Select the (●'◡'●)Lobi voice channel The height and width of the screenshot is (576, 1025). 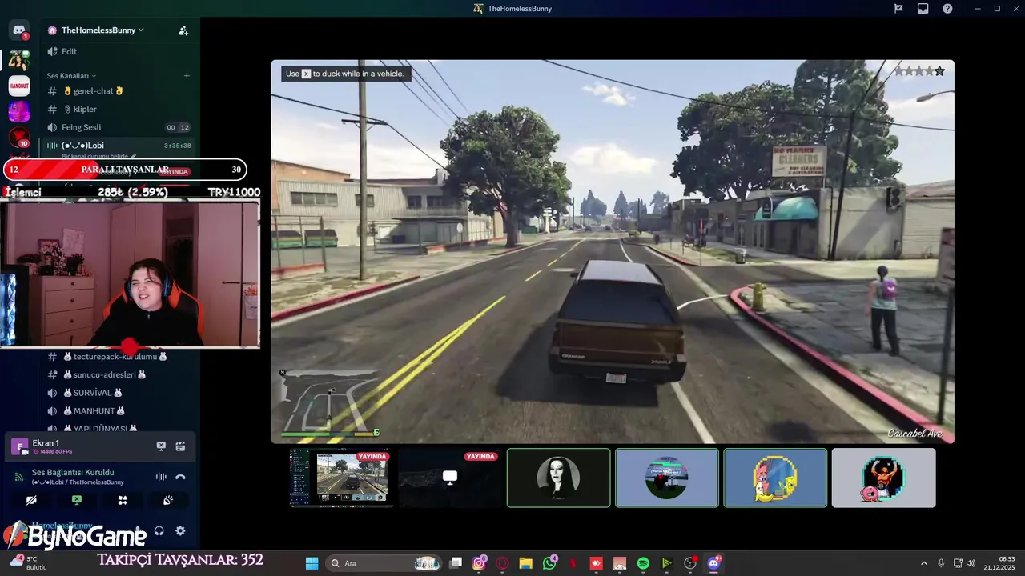click(x=119, y=146)
